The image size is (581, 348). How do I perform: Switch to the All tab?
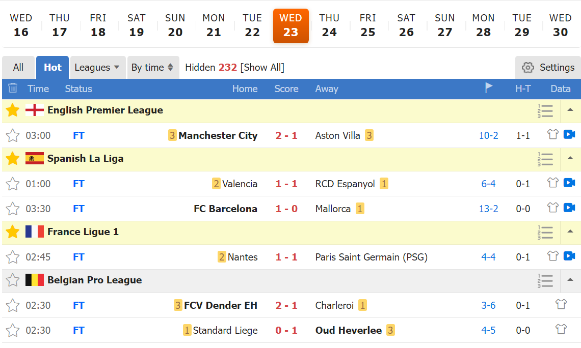18,67
